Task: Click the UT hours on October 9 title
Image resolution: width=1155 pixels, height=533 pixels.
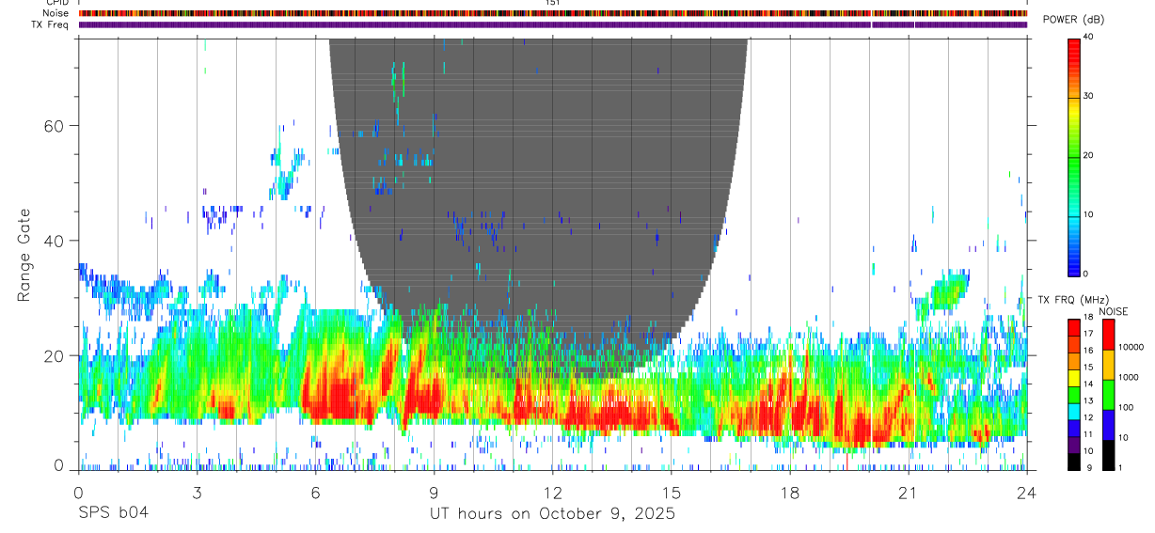Action: 552,514
